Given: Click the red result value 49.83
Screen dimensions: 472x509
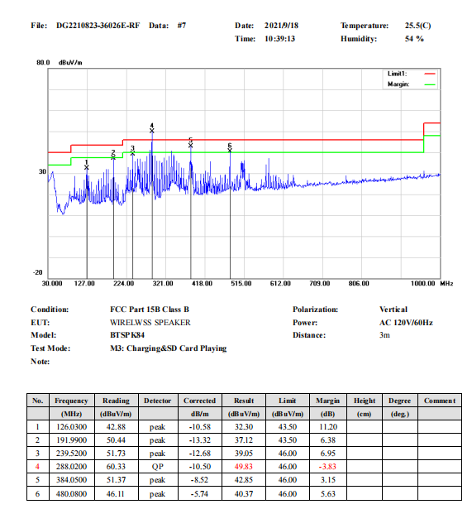Looking at the screenshot, I should pos(244,467).
